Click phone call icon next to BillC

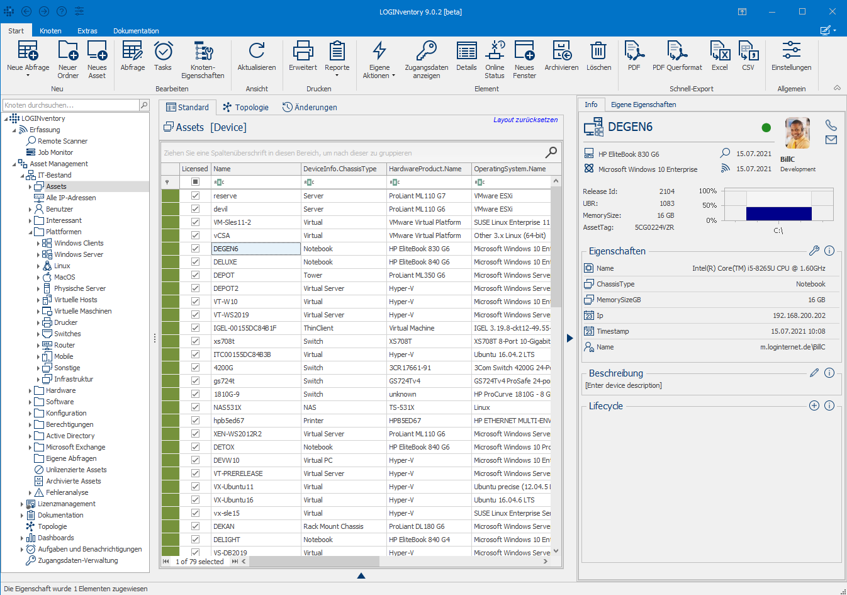831,125
